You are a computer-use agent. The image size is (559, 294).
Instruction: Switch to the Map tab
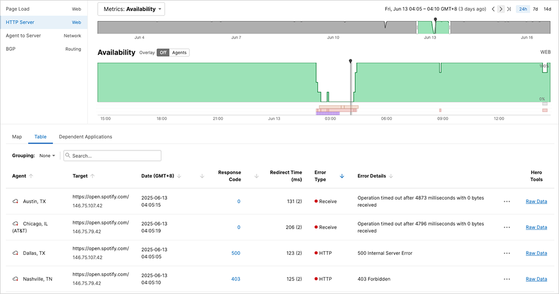tap(17, 136)
